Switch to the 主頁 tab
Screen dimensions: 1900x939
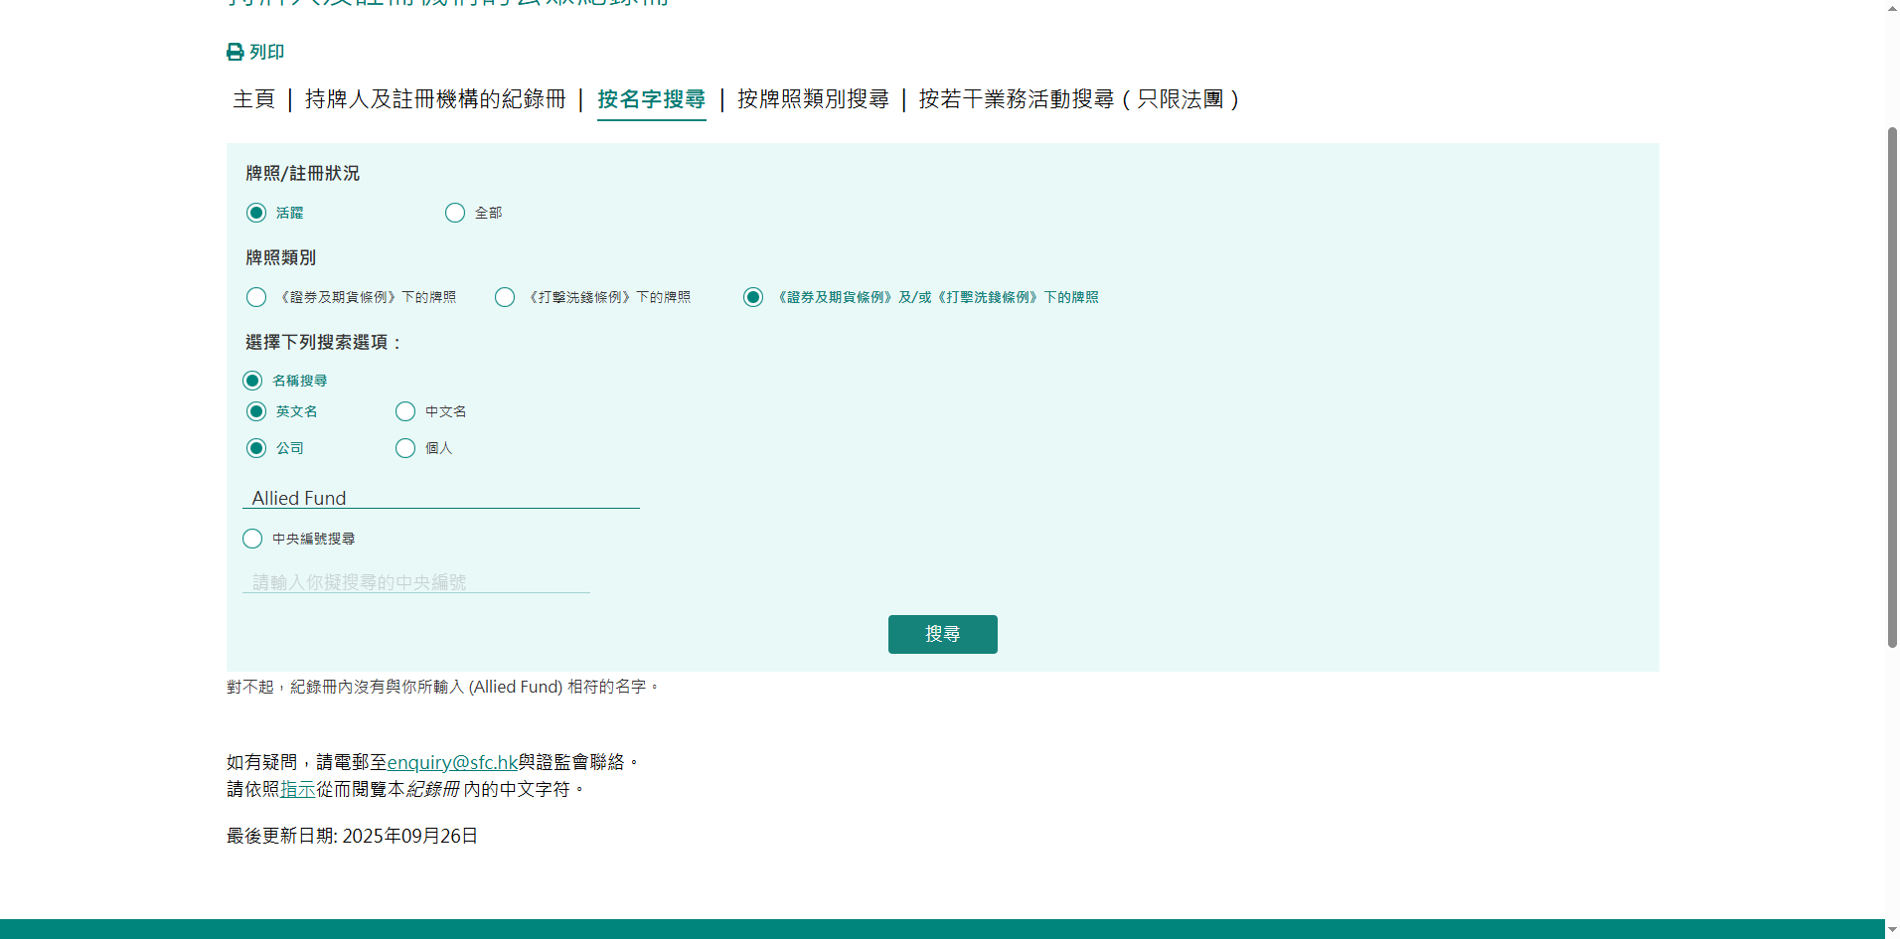pyautogui.click(x=253, y=99)
